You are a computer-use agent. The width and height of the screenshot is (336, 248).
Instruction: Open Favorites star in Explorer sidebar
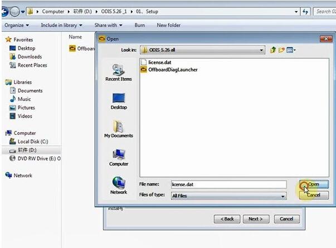8,40
